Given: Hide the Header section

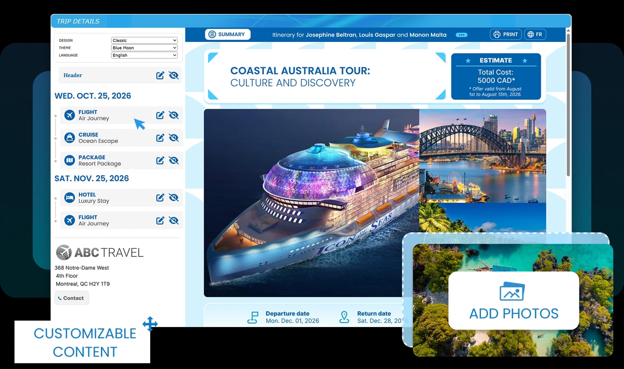Looking at the screenshot, I should click(x=174, y=75).
